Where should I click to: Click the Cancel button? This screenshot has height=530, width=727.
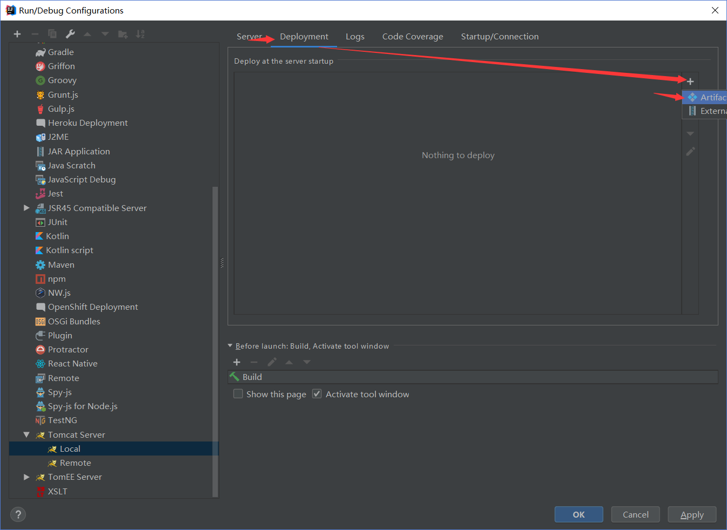coord(636,514)
